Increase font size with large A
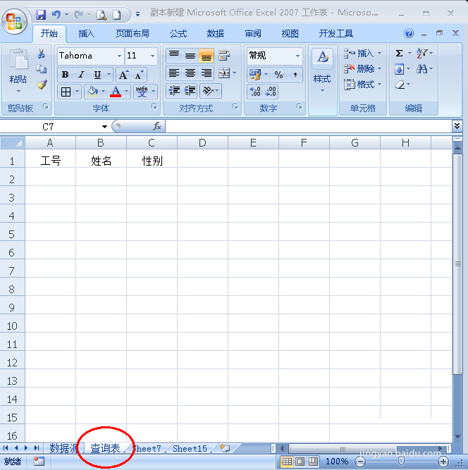The image size is (468, 470). pyautogui.click(x=123, y=75)
